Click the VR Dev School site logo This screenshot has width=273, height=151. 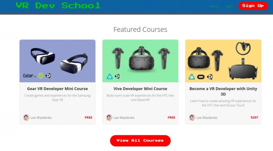58,6
